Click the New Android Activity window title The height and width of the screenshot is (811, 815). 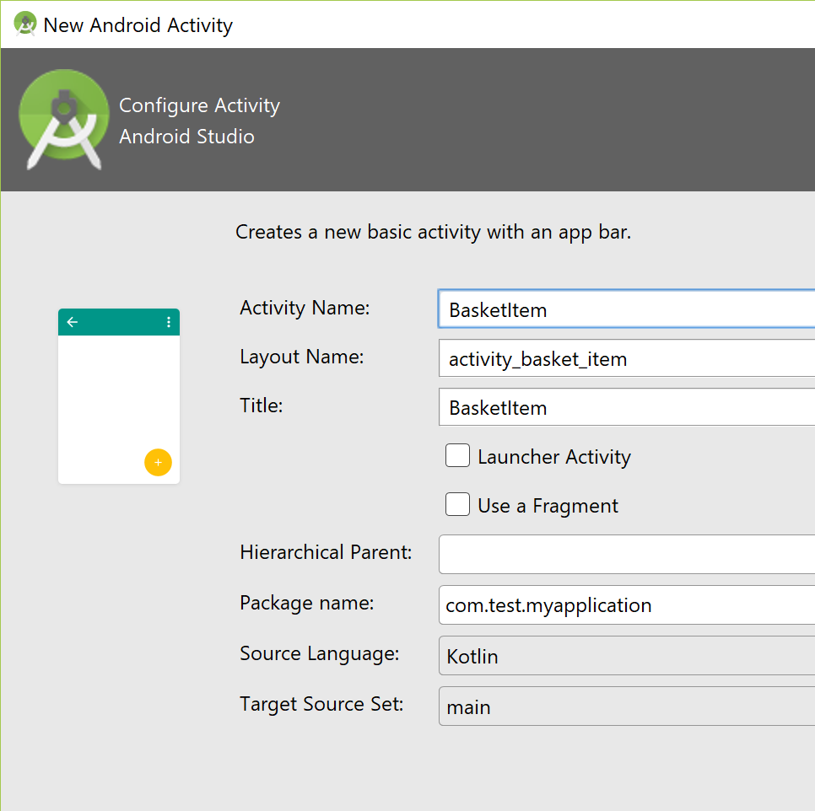click(x=138, y=25)
